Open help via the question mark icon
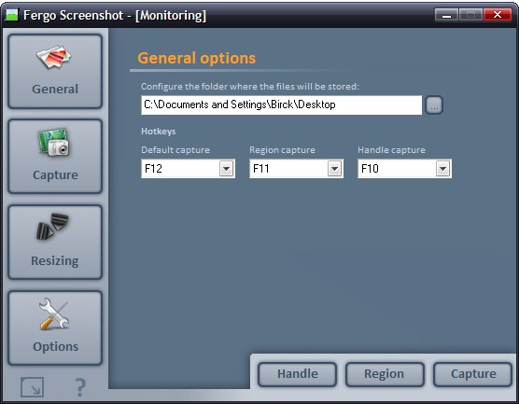This screenshot has width=519, height=404. point(79,387)
